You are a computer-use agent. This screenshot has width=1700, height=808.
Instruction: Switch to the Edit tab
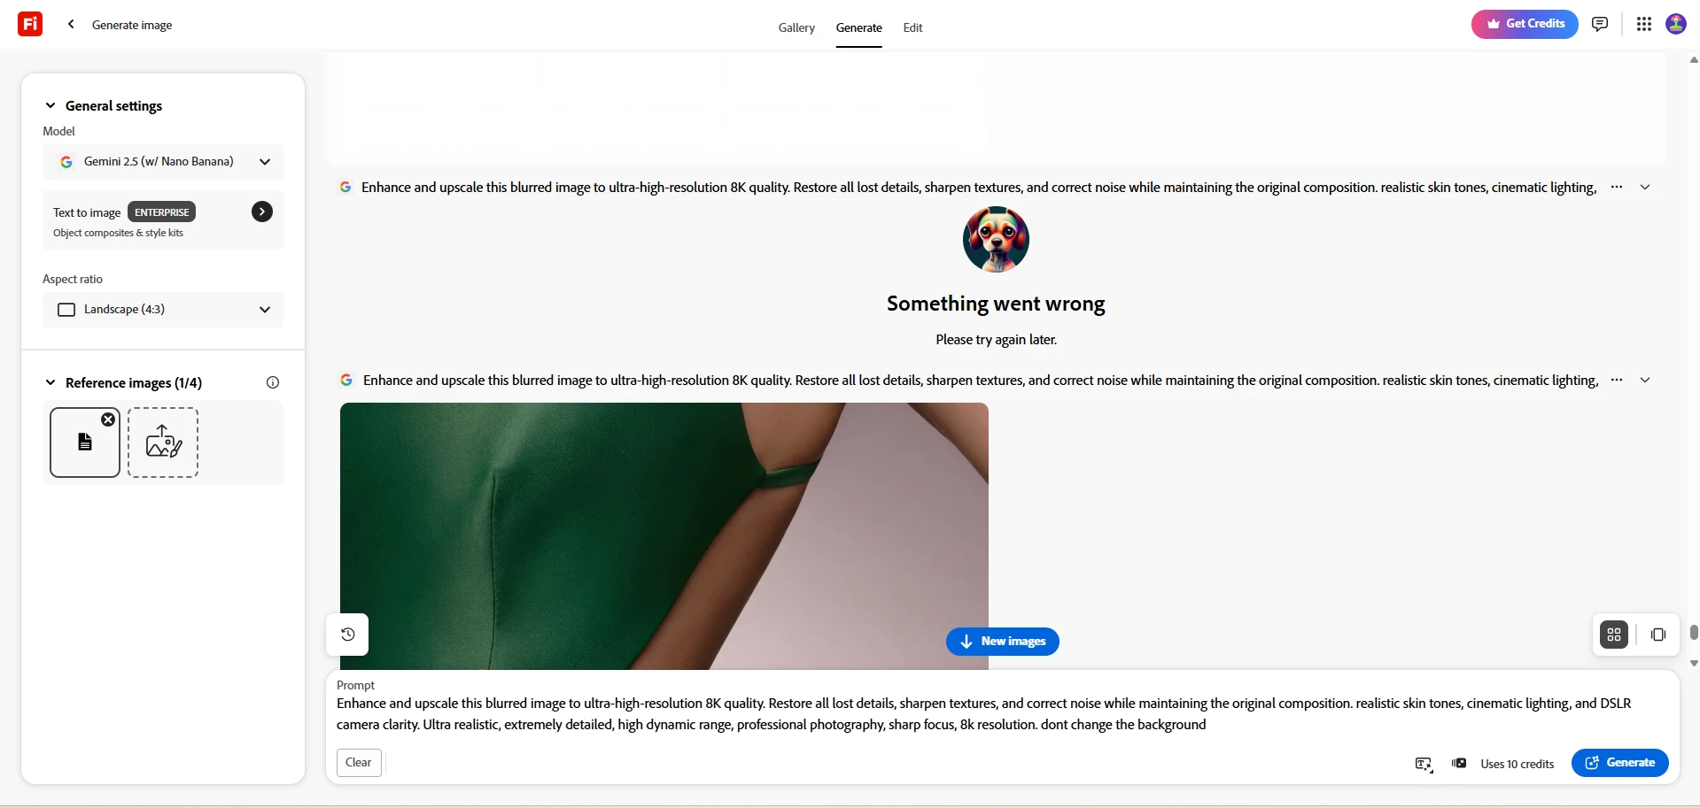(x=912, y=27)
